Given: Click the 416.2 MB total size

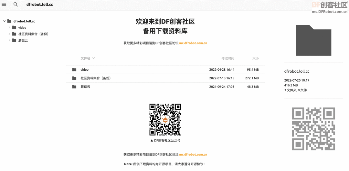Looking at the screenshot, I should 291,85.
